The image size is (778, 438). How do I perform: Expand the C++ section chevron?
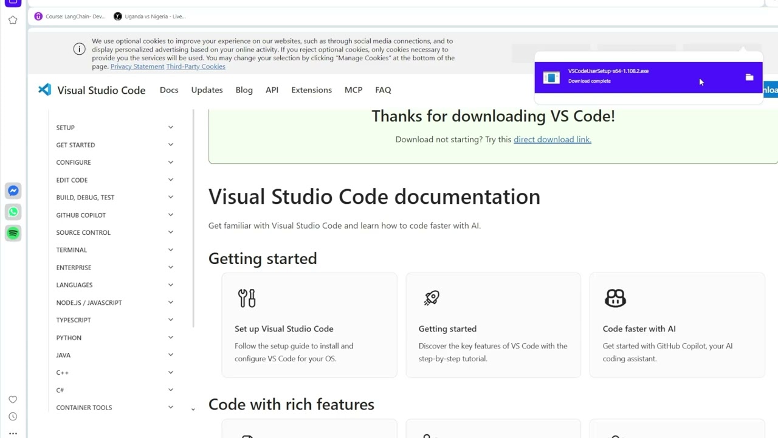click(x=171, y=372)
